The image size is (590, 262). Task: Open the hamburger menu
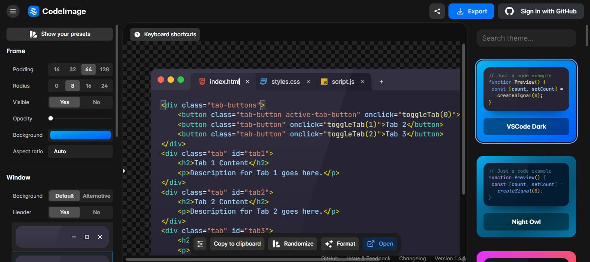(x=13, y=11)
